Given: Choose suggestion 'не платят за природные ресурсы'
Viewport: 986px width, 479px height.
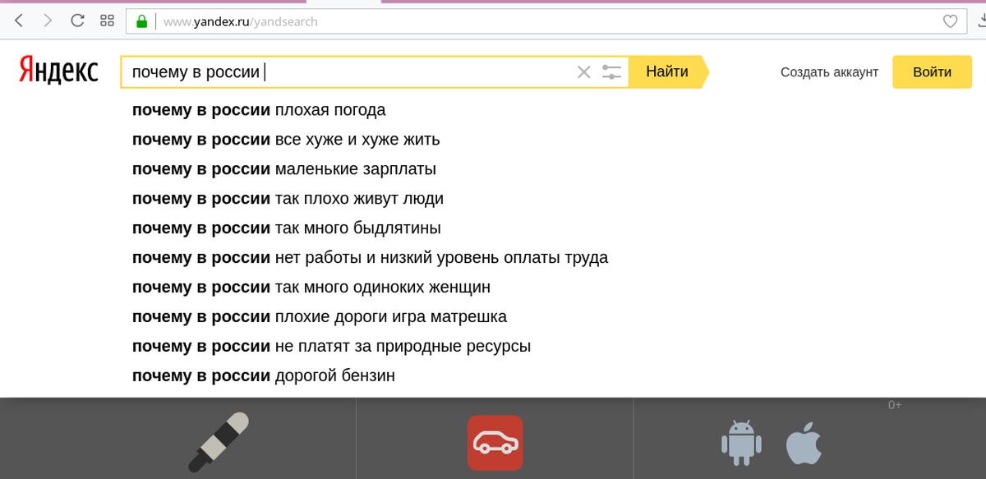Looking at the screenshot, I should [x=332, y=347].
